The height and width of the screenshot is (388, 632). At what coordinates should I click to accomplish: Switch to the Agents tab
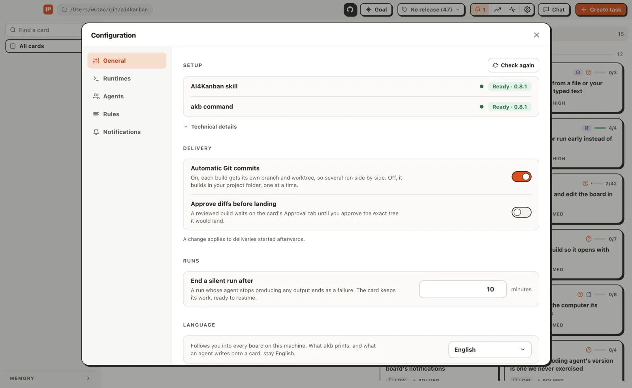point(127,96)
